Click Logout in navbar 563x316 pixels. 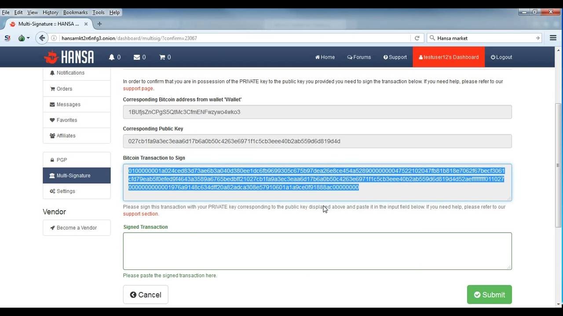tap(501, 57)
